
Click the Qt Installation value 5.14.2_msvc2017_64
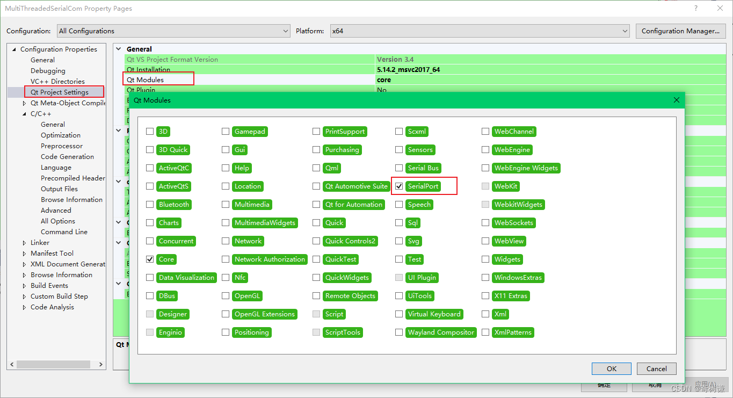(409, 70)
